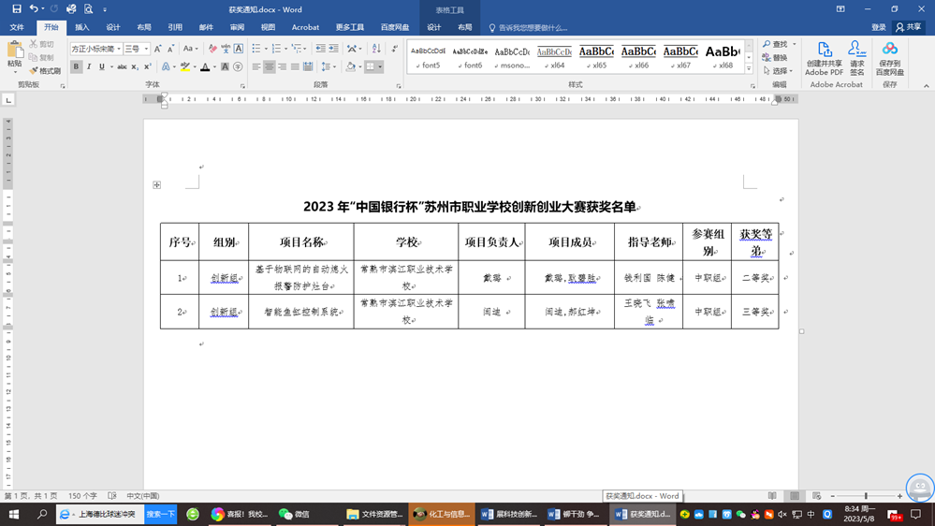Click the font color A button
The height and width of the screenshot is (526, 935).
(205, 66)
